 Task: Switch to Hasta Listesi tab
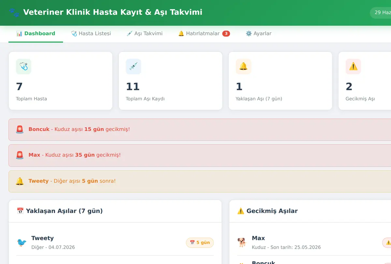[91, 34]
